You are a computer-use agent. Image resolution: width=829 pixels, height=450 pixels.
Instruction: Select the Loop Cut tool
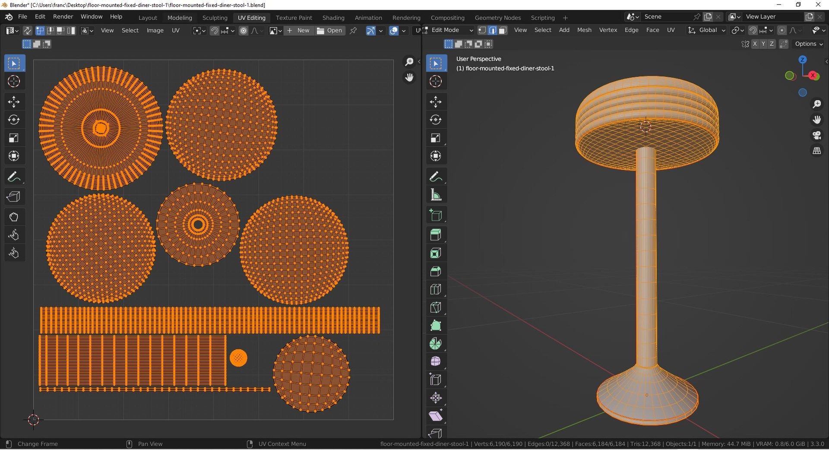click(436, 289)
